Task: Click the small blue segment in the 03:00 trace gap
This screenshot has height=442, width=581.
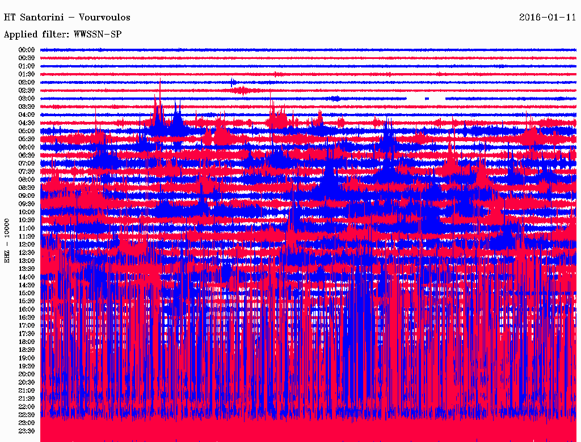Action: click(427, 99)
